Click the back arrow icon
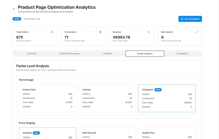 tap(14, 9)
